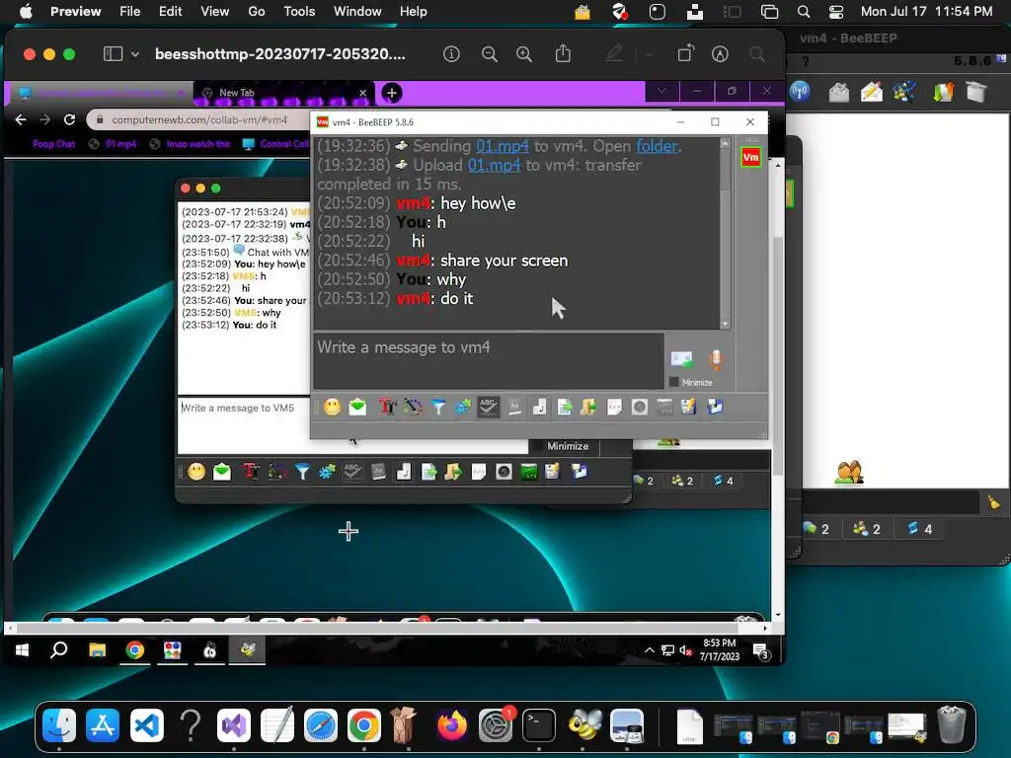The image size is (1011, 758).
Task: Click the computernewb.com address bar
Action: pyautogui.click(x=197, y=119)
